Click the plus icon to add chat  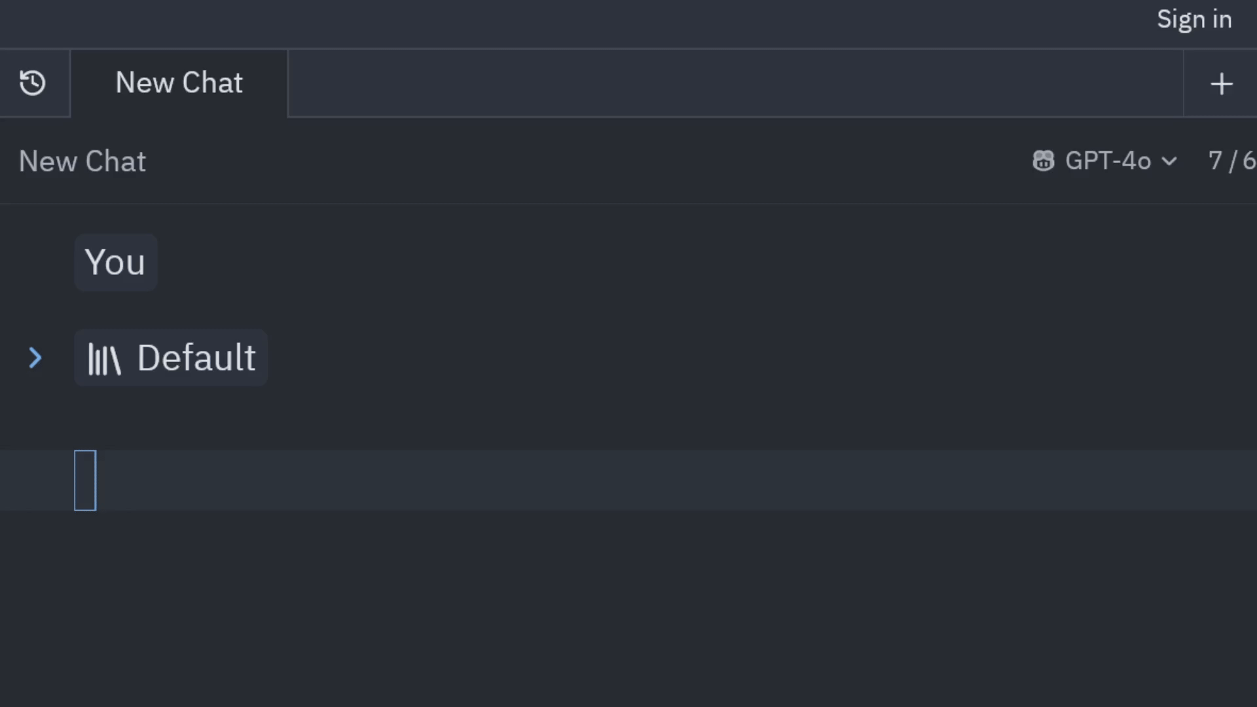click(1221, 84)
